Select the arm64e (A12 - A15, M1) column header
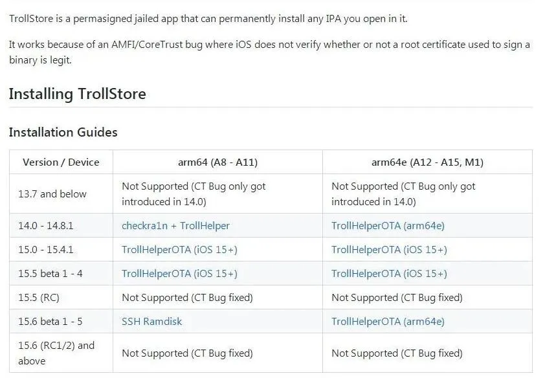The width and height of the screenshot is (545, 378). (427, 162)
